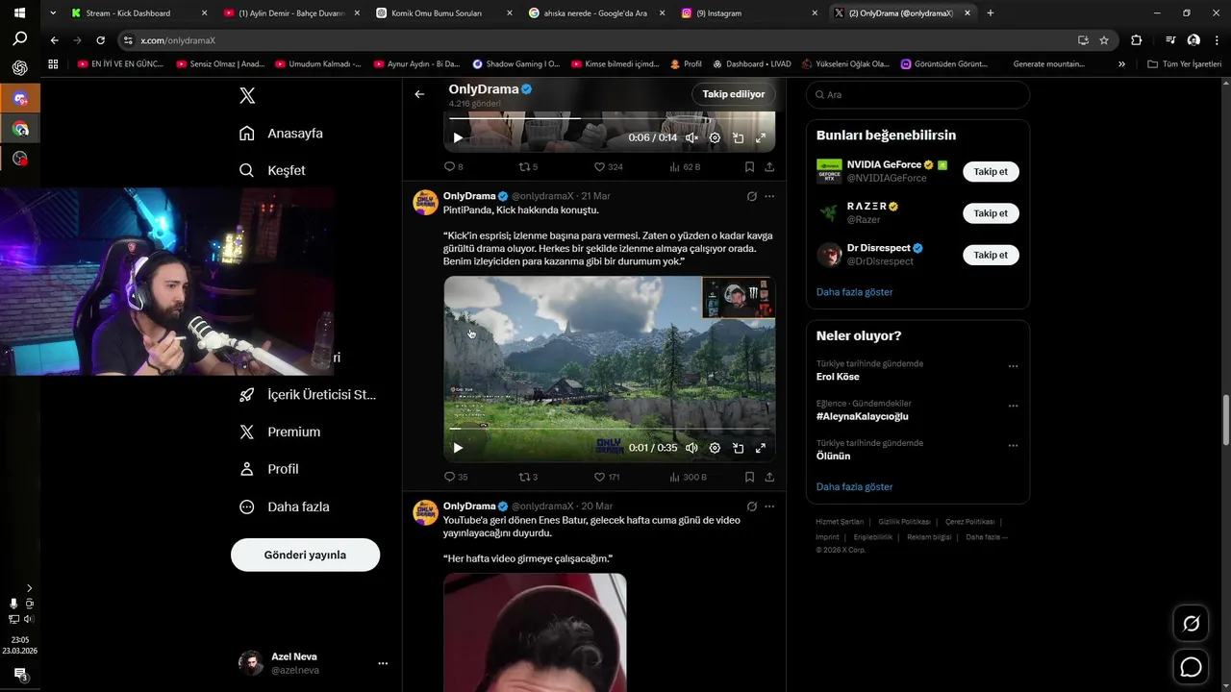Open the Windows Start menu

[x=19, y=13]
